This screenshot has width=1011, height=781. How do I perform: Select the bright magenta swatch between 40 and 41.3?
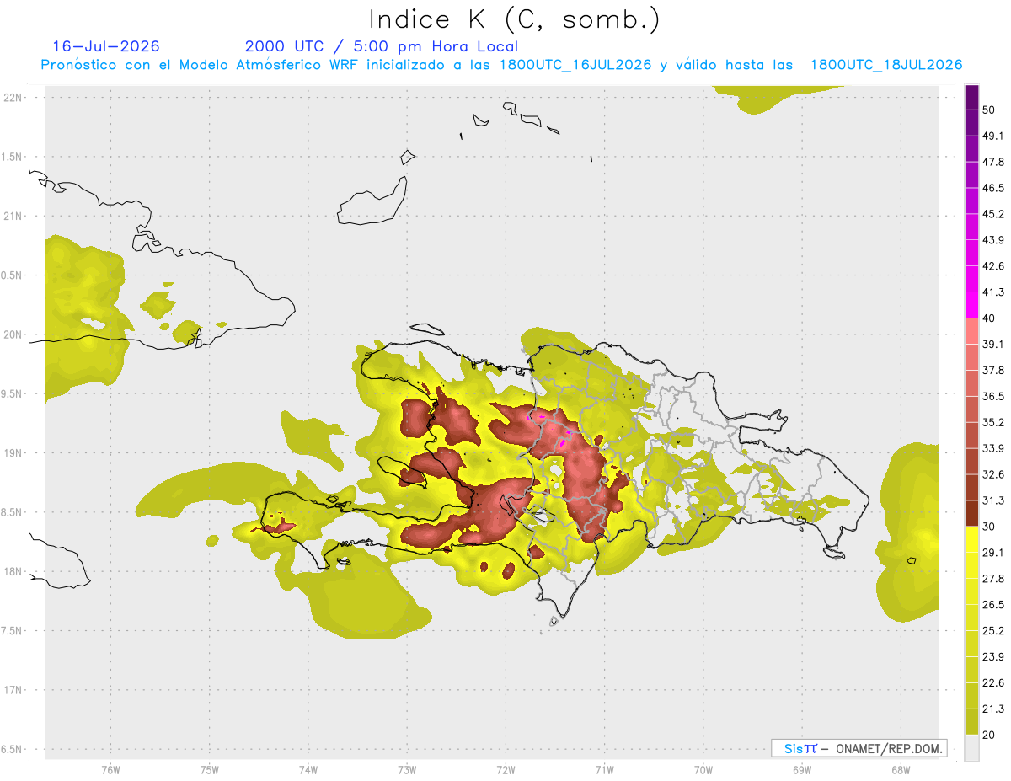point(971,305)
